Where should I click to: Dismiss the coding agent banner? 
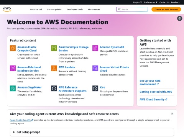[x=172, y=113]
